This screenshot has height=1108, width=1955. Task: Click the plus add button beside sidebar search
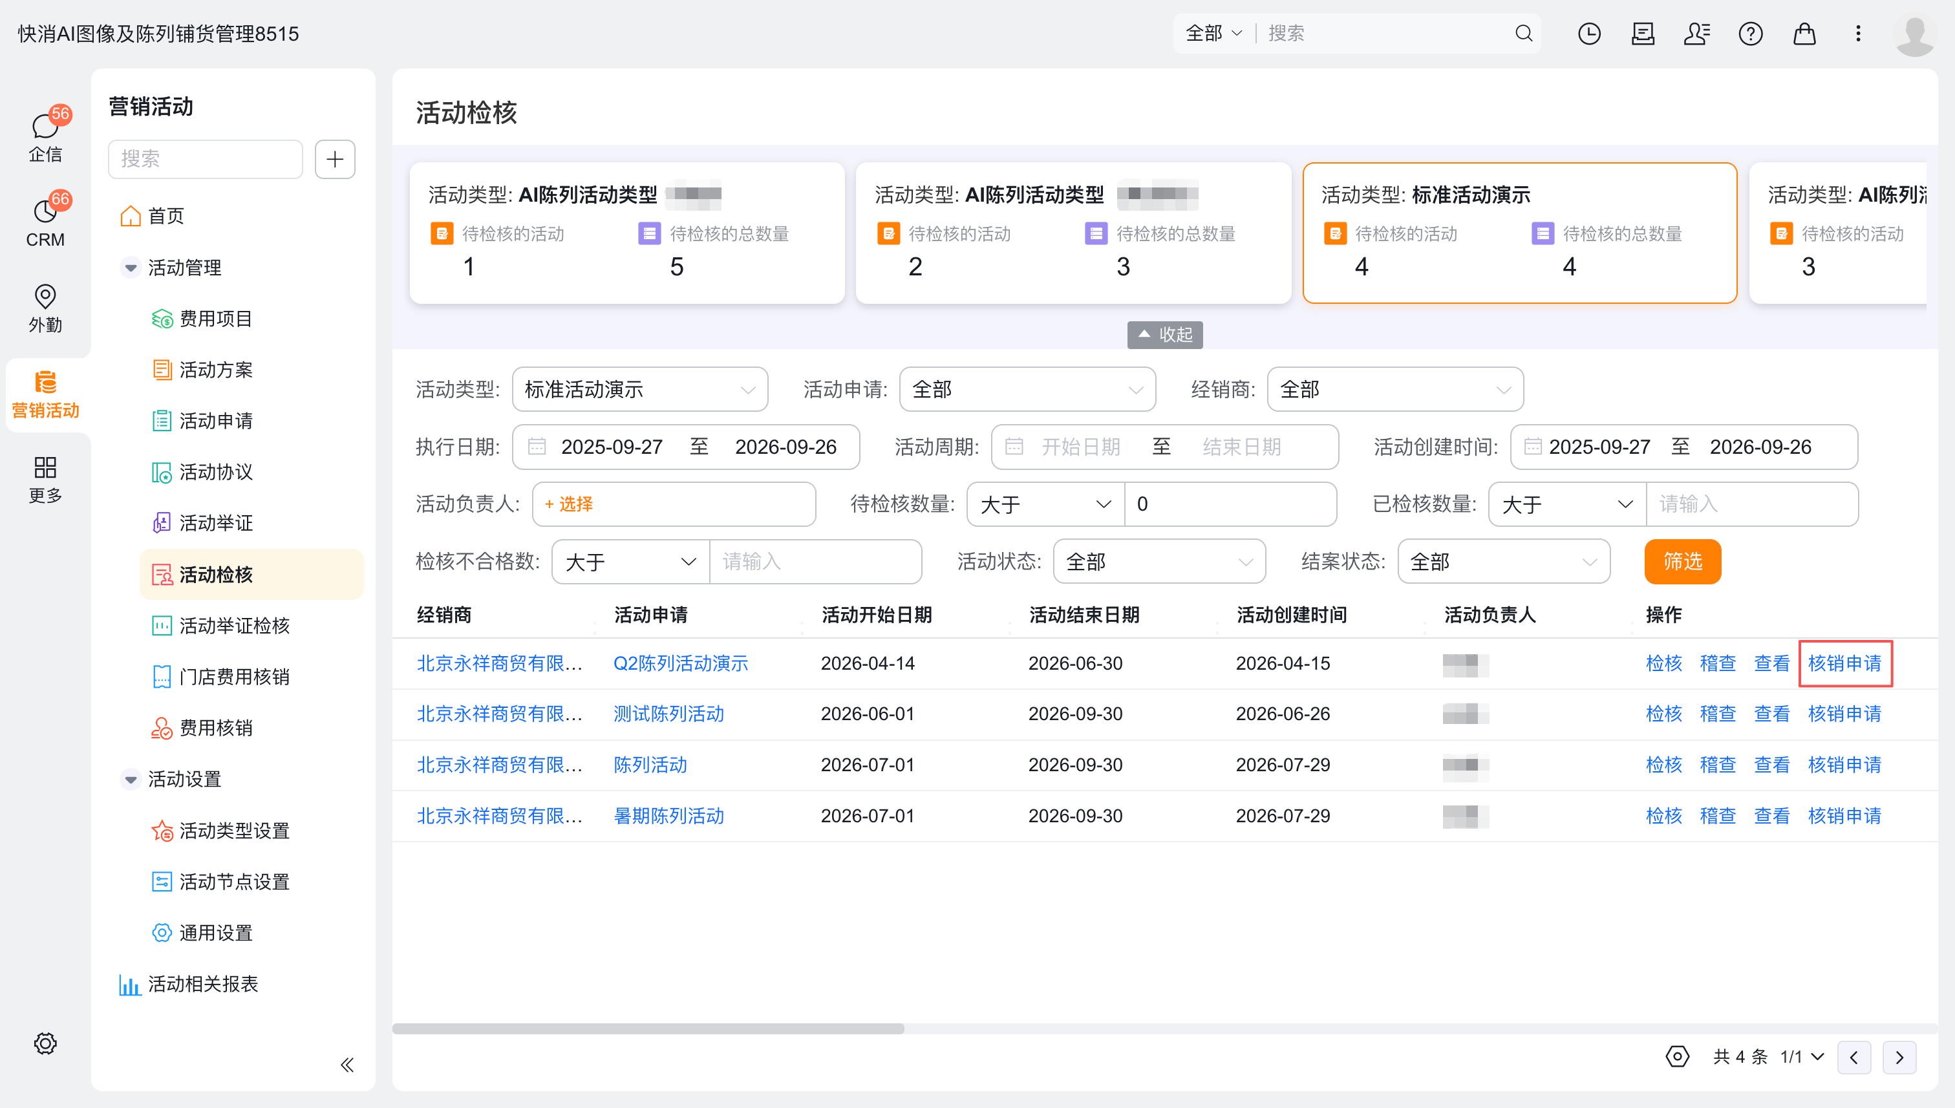(335, 159)
